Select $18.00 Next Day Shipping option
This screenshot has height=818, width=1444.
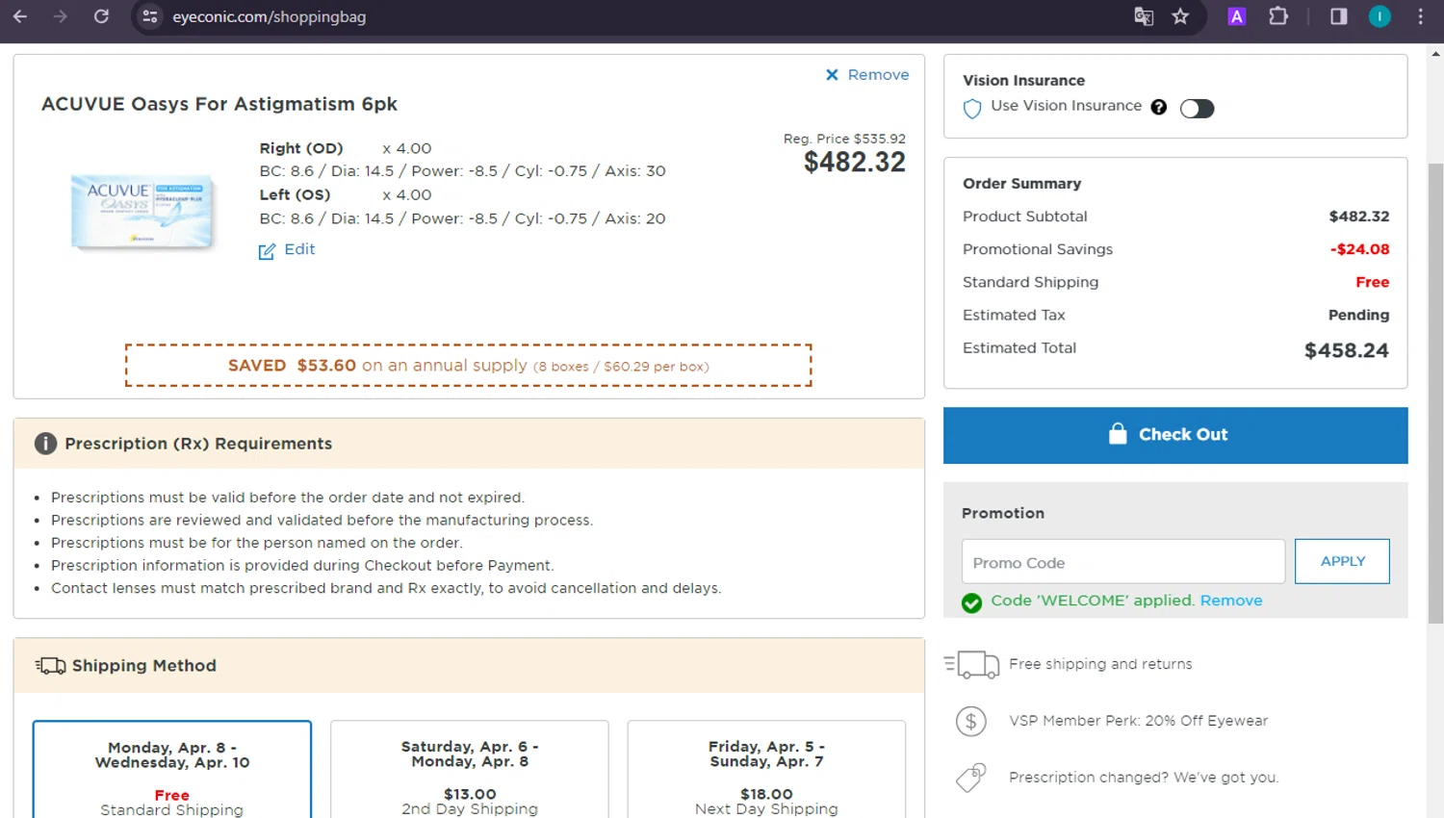[x=766, y=770]
